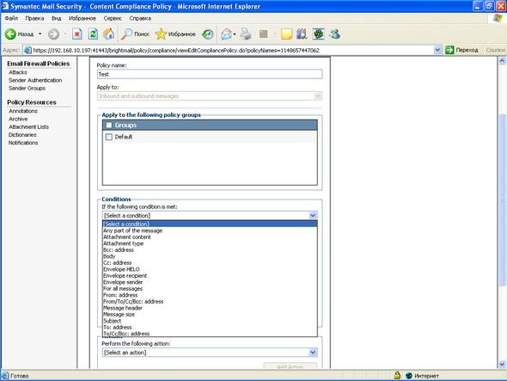Select 'Message header' condition
Screen dimensions: 507x381
click(210, 308)
